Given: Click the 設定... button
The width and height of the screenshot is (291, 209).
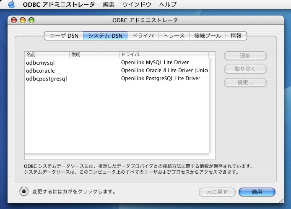Looking at the screenshot, I should [245, 82].
